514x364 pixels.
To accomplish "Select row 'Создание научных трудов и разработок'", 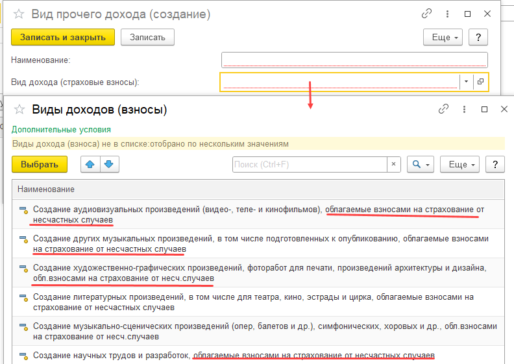I will [258, 355].
